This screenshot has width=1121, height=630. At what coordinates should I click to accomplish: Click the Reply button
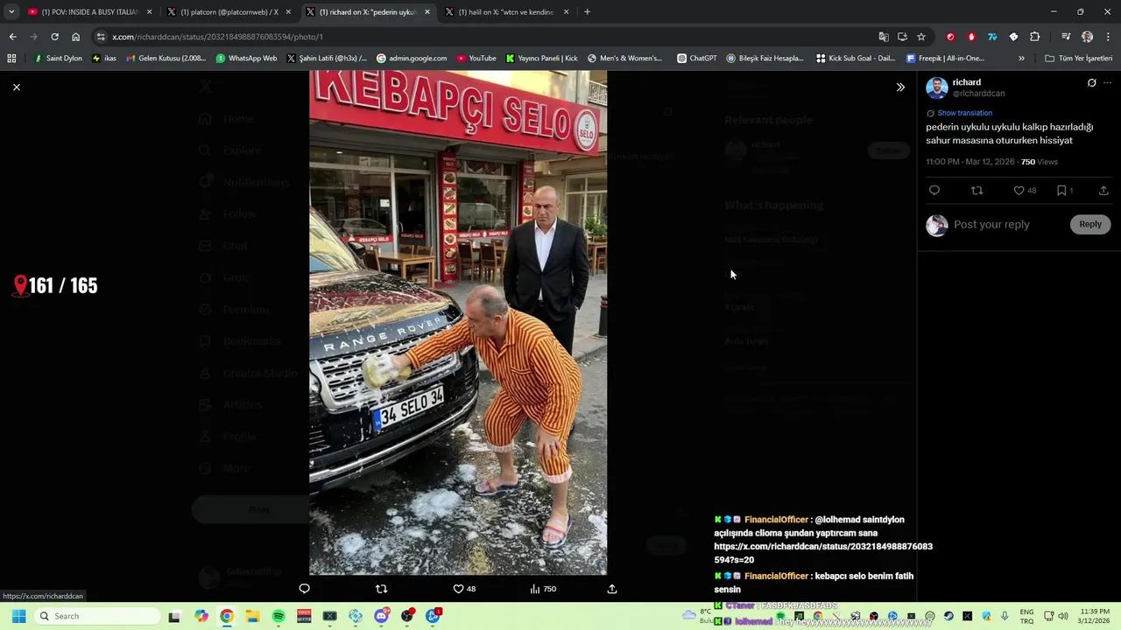pyautogui.click(x=1090, y=224)
